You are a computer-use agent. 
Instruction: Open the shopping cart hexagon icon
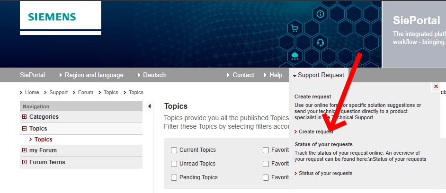(x=295, y=28)
